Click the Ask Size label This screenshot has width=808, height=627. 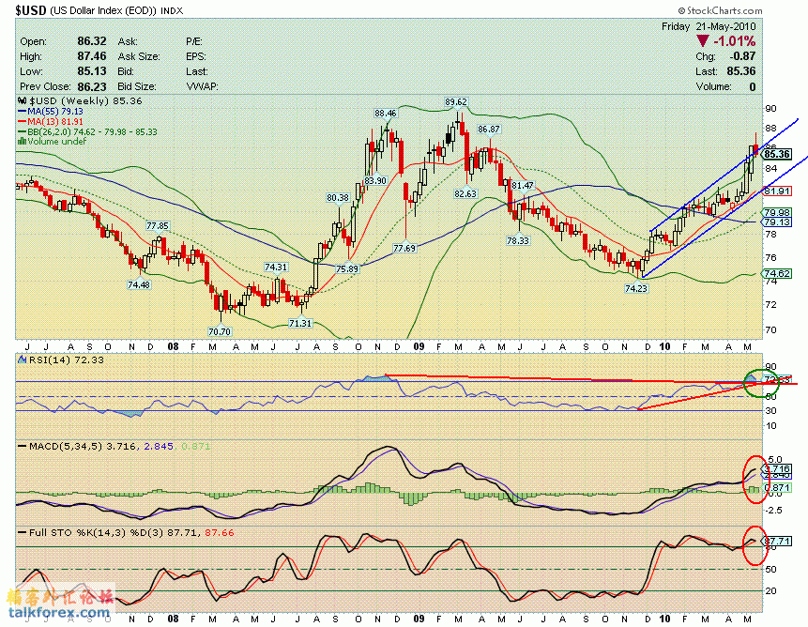point(139,56)
